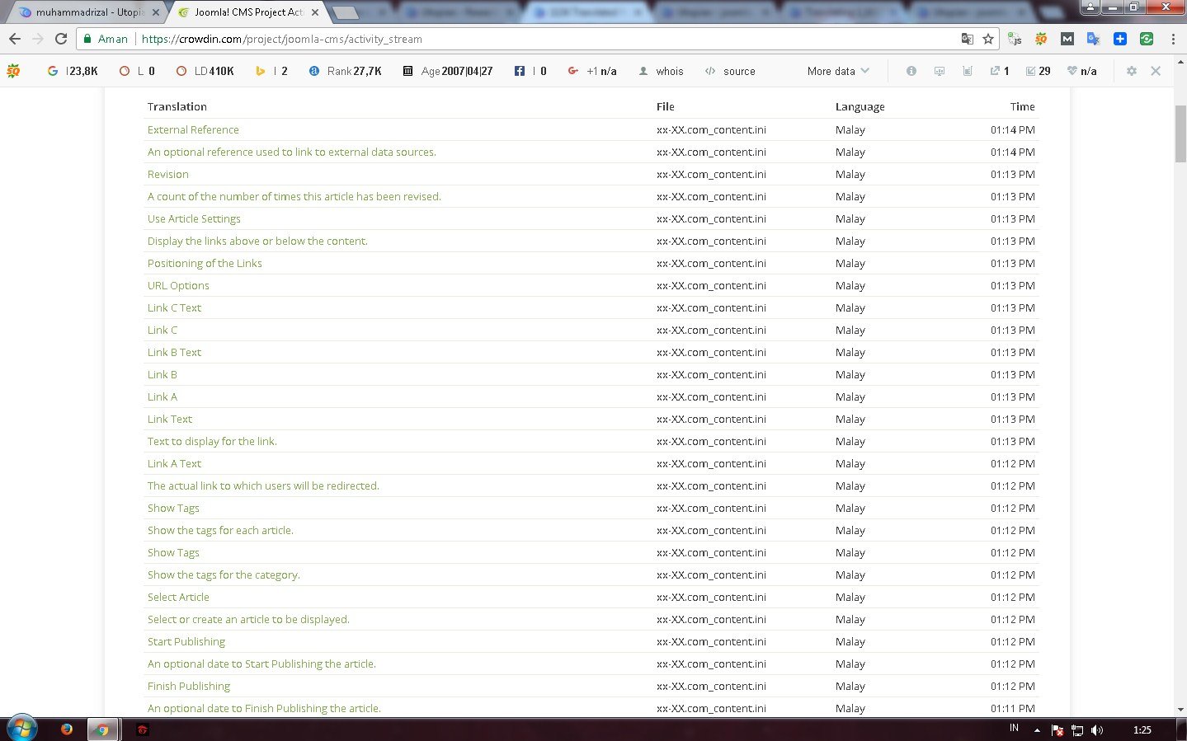The height and width of the screenshot is (741, 1187).
Task: Open the 'URL Options' translation
Action: (x=178, y=285)
